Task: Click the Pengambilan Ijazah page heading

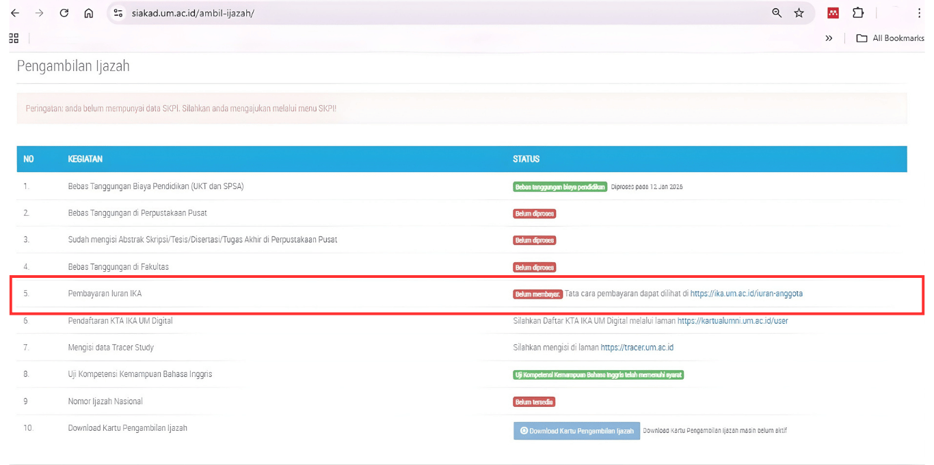Action: [x=73, y=66]
